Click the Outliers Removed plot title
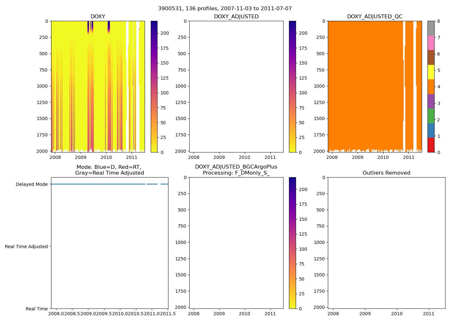The image size is (450, 321). pos(386,173)
